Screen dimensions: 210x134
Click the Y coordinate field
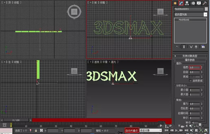[x=69, y=131]
